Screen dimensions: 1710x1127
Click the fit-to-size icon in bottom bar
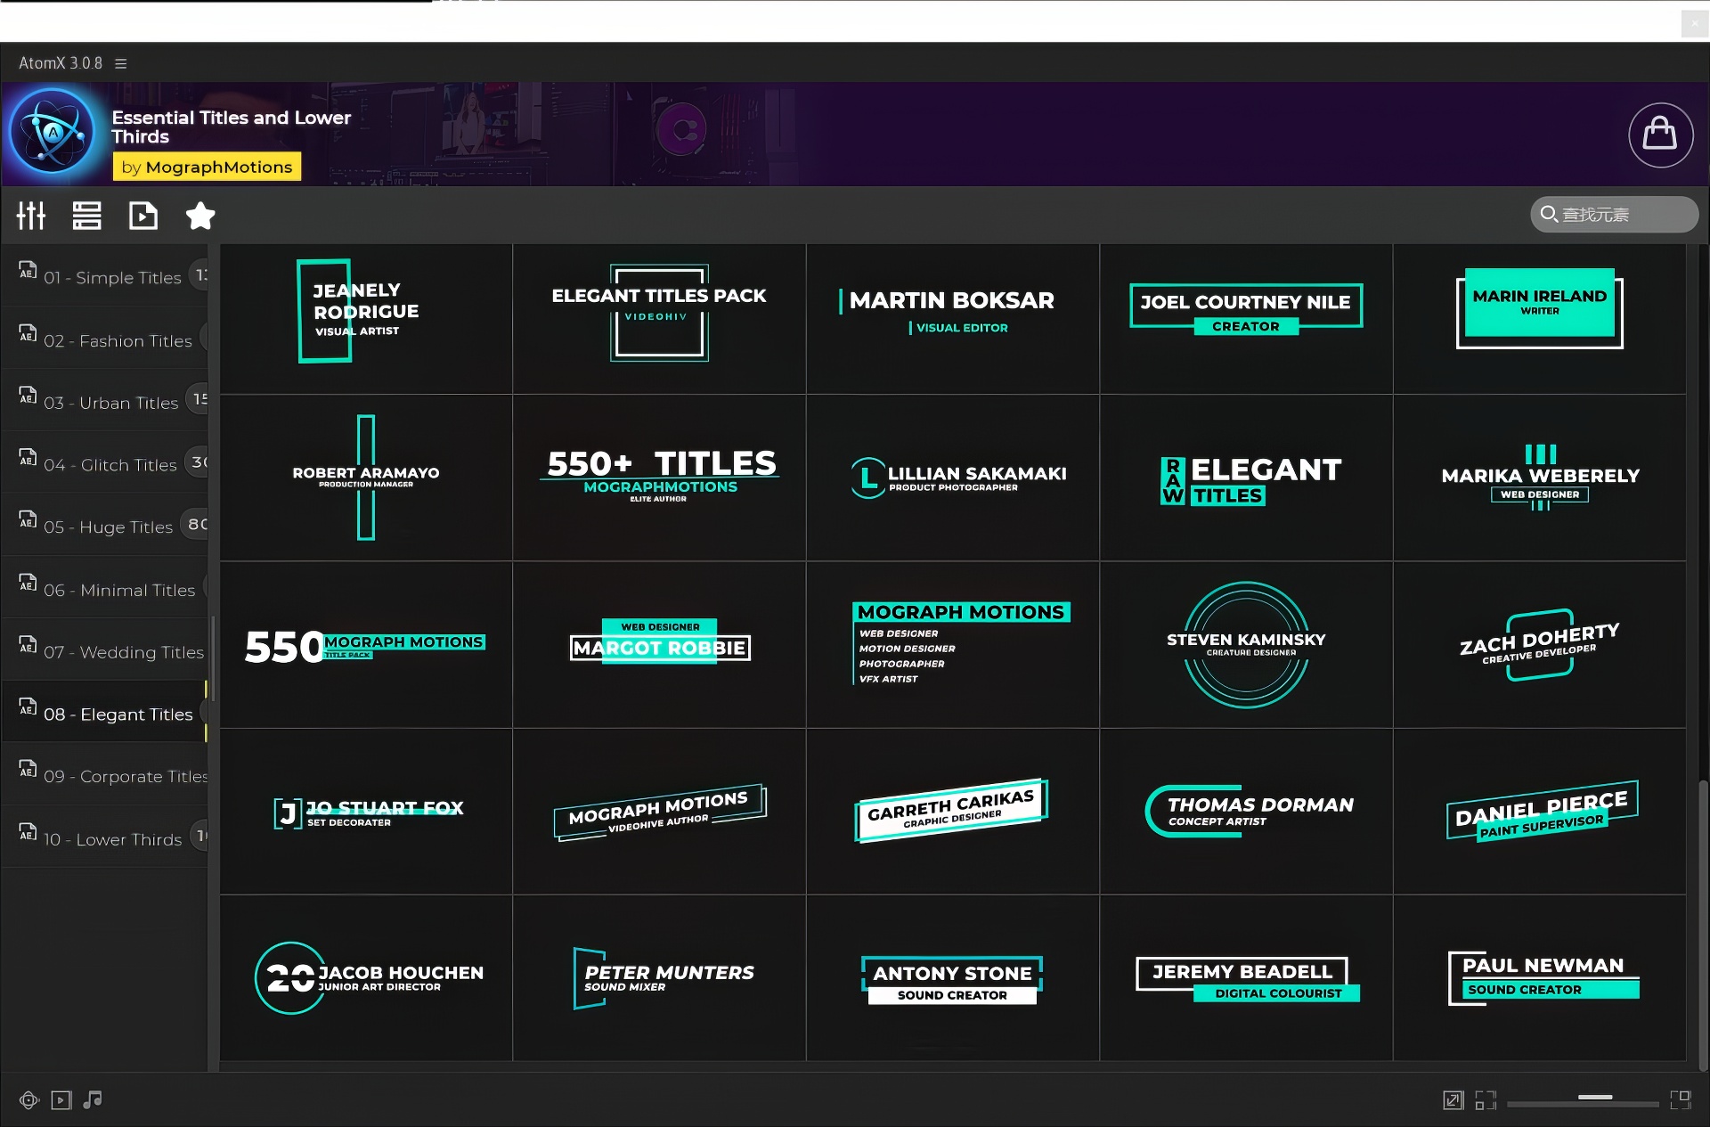(1453, 1100)
